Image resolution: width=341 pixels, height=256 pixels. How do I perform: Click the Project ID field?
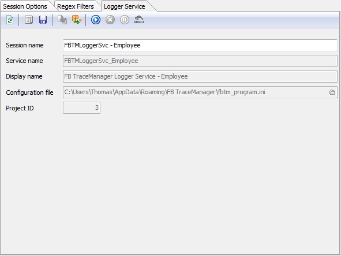pos(81,107)
